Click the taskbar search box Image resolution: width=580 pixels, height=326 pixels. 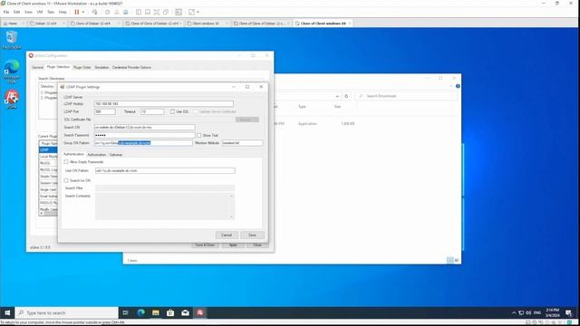[66, 312]
